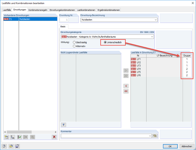This screenshot has width=196, height=150.
Task: Select load case LF4 row
Action: click(x=161, y=69)
